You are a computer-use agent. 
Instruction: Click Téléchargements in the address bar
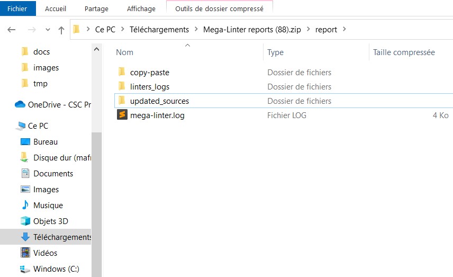[159, 29]
